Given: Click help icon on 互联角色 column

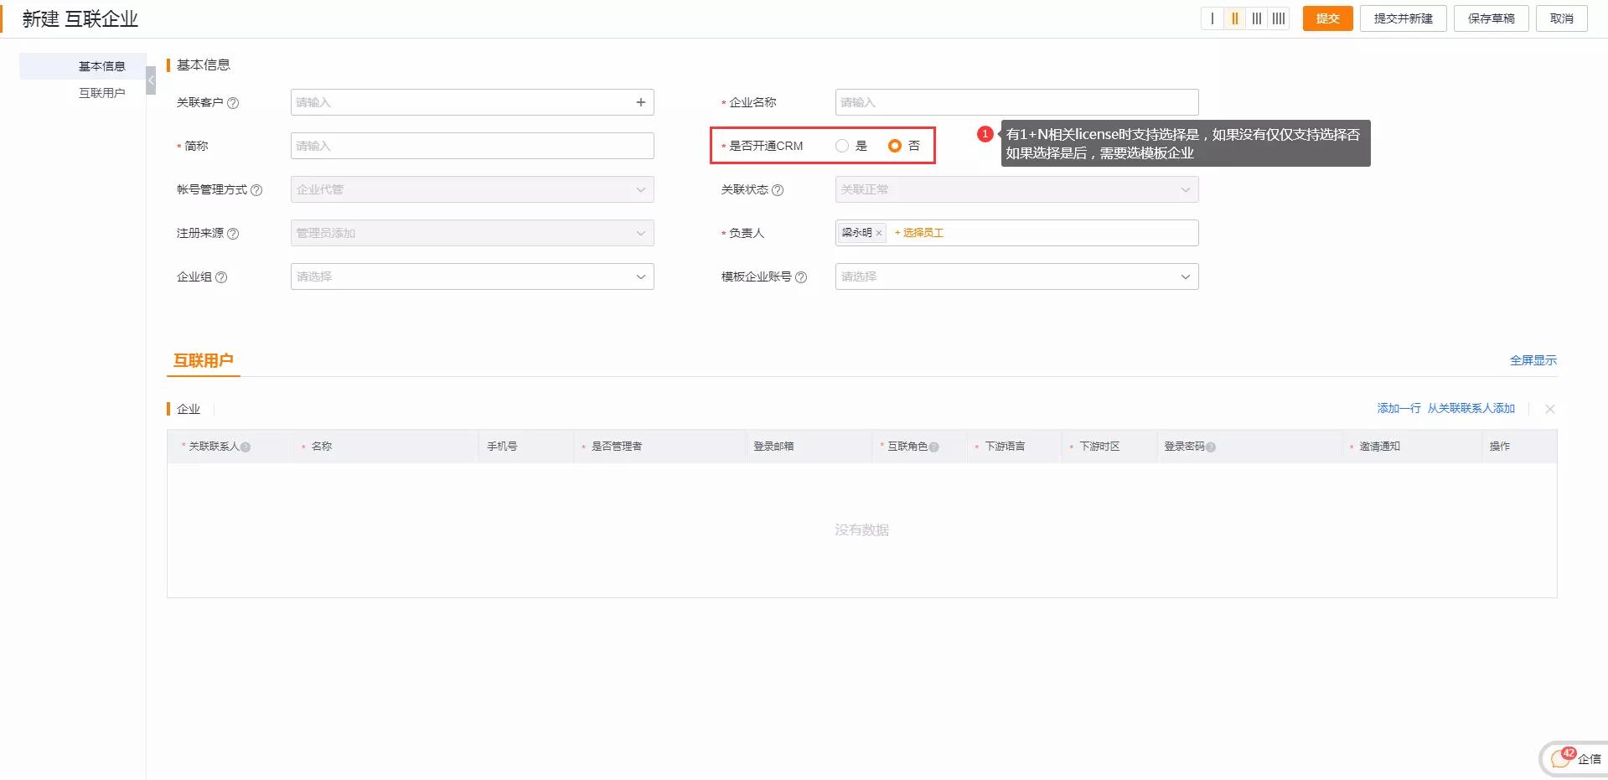Looking at the screenshot, I should 933,447.
